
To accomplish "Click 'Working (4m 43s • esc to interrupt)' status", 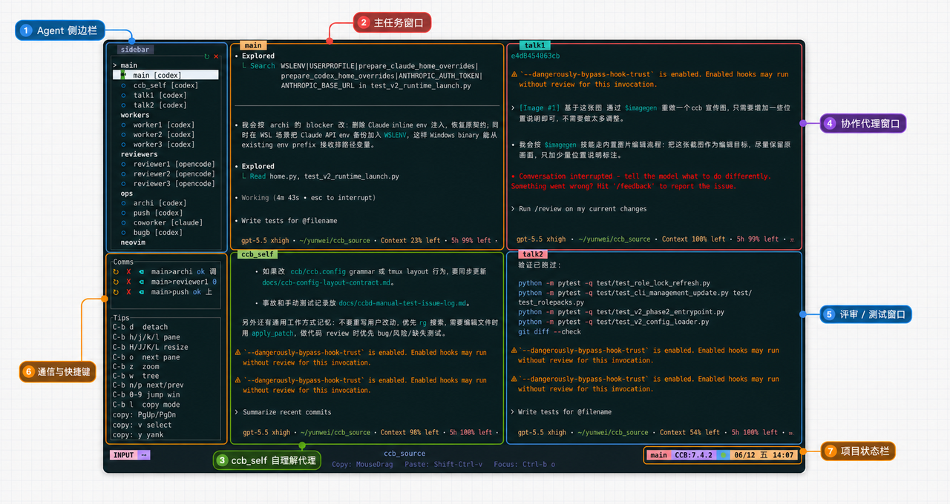I will 309,198.
